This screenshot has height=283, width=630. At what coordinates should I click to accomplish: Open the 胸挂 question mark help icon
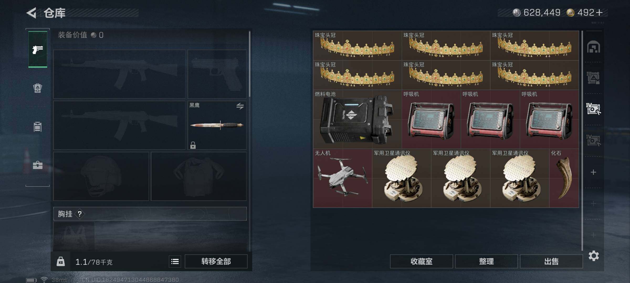pyautogui.click(x=80, y=214)
